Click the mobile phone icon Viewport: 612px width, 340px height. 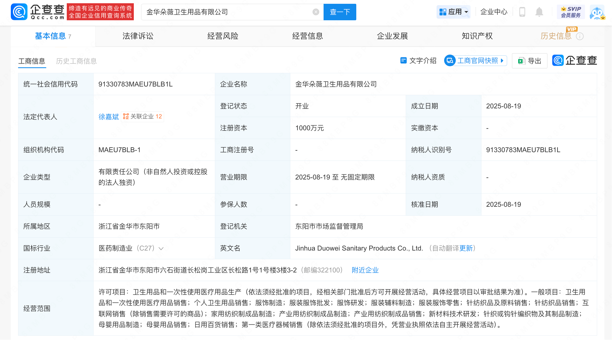522,12
